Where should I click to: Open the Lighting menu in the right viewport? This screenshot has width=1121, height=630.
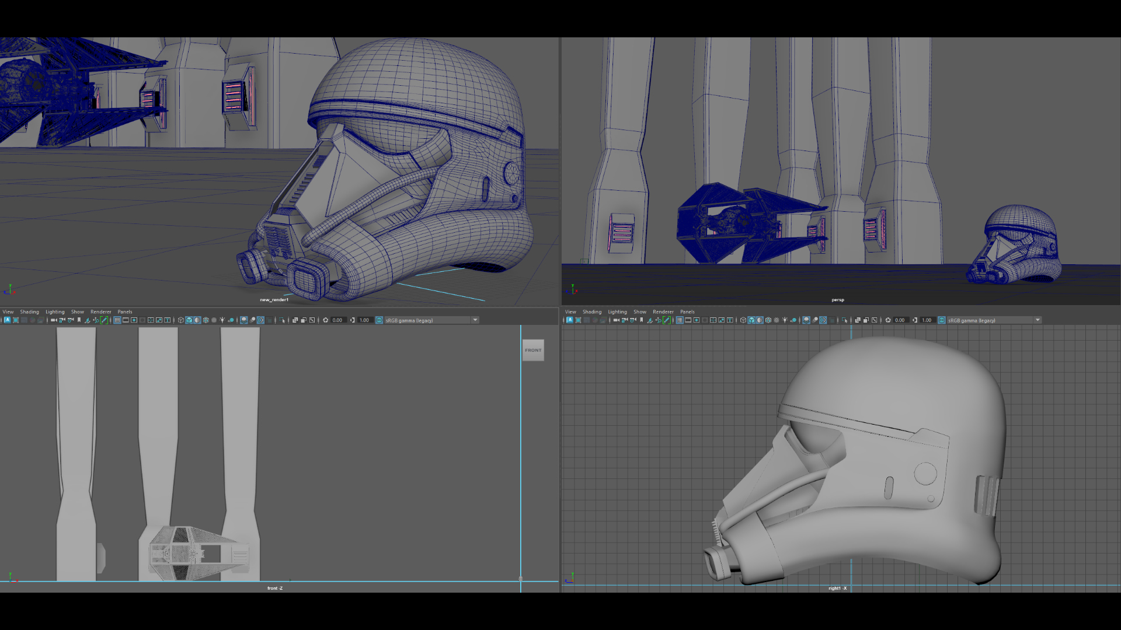click(617, 311)
